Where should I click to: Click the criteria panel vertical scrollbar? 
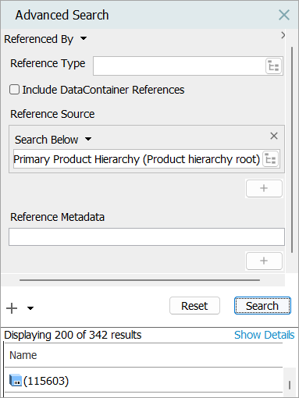click(x=292, y=150)
